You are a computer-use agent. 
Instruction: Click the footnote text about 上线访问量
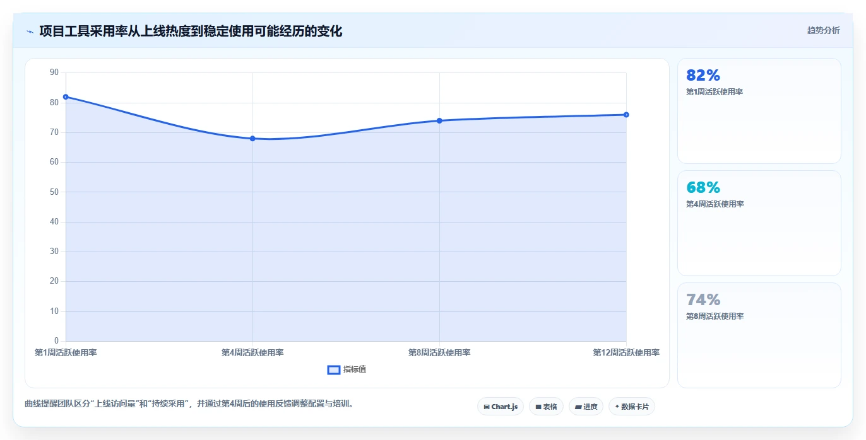[191, 403]
